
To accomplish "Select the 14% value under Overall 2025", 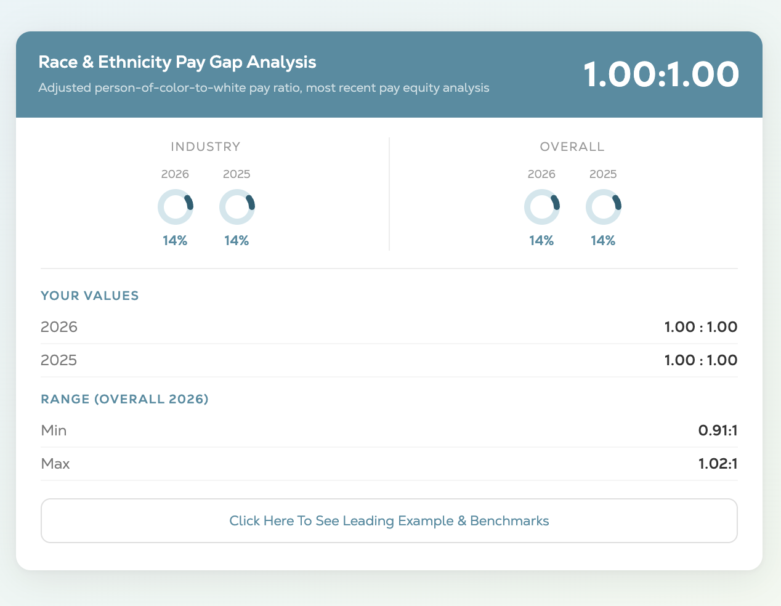I will point(603,241).
